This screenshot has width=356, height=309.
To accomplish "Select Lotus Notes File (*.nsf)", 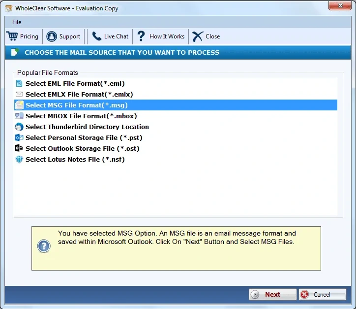I will 176,159.
